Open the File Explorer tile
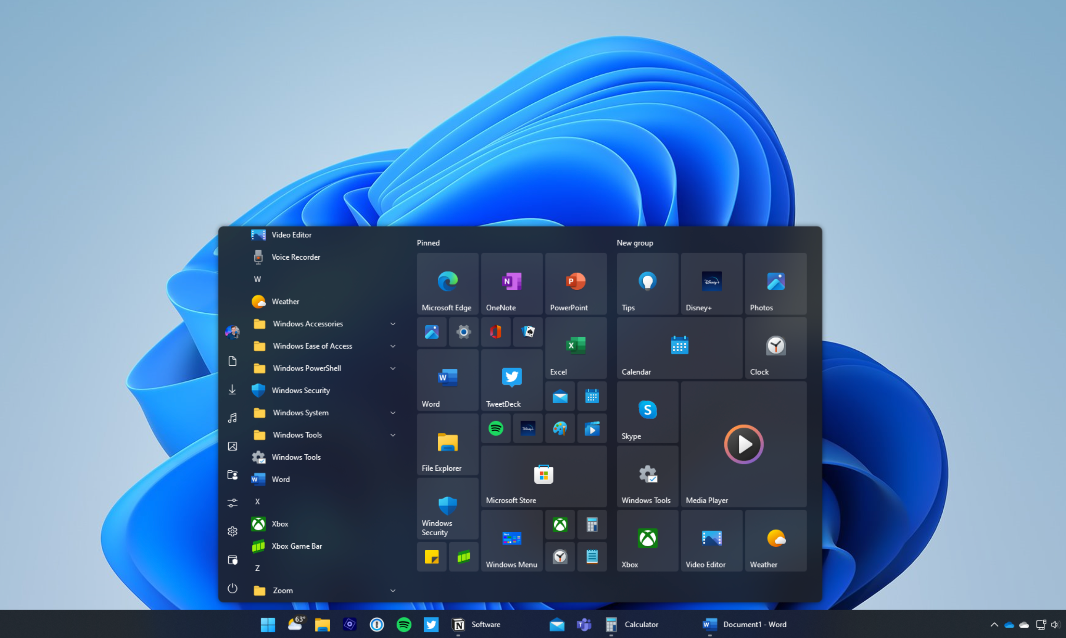The width and height of the screenshot is (1066, 638). [x=447, y=444]
